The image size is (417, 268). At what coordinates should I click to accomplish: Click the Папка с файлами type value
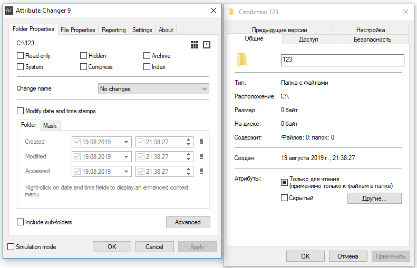[305, 83]
